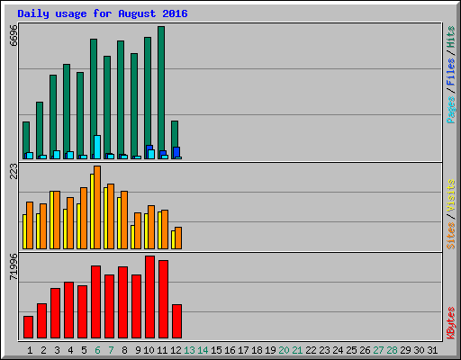This screenshot has width=461, height=360.
Task: Click the red KBytes bar for day 12
Action: coord(176,321)
